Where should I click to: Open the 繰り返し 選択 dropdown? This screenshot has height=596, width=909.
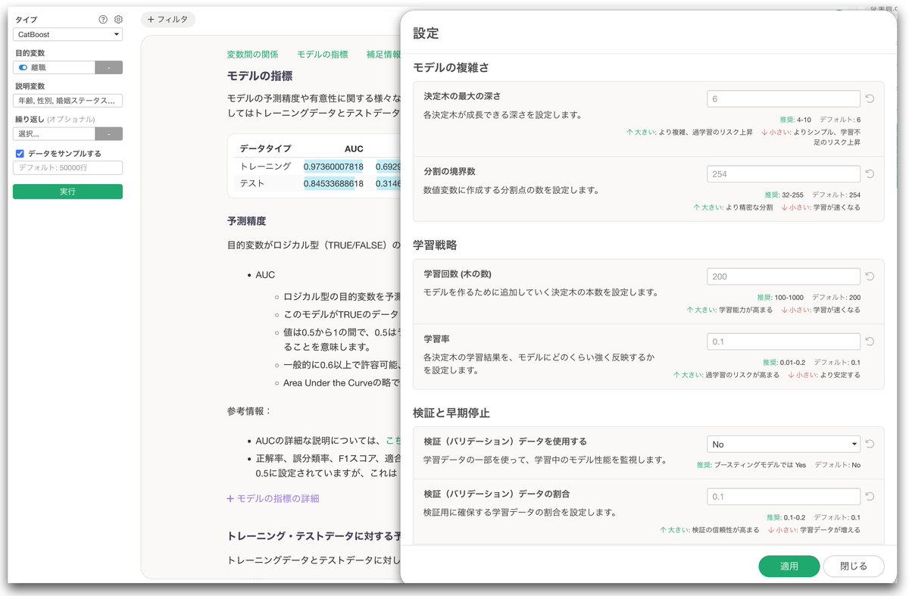(x=54, y=133)
